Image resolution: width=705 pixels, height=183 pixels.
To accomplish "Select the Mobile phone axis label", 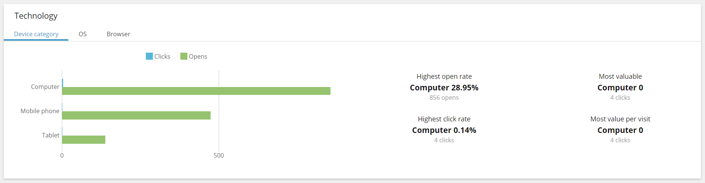I will (x=40, y=111).
